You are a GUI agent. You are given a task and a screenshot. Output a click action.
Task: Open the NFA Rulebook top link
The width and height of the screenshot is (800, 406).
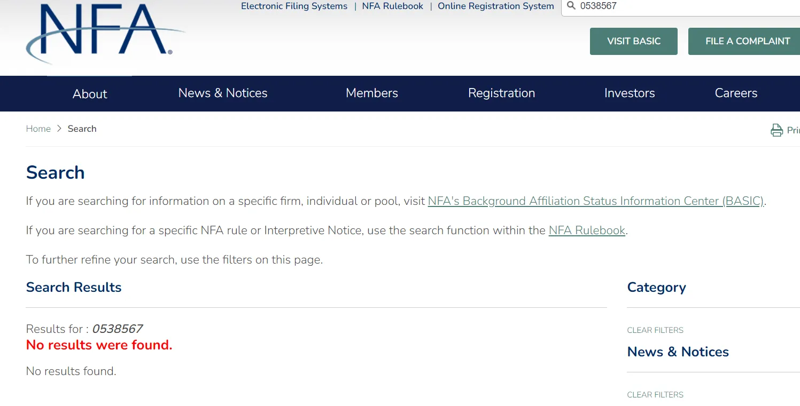point(393,6)
